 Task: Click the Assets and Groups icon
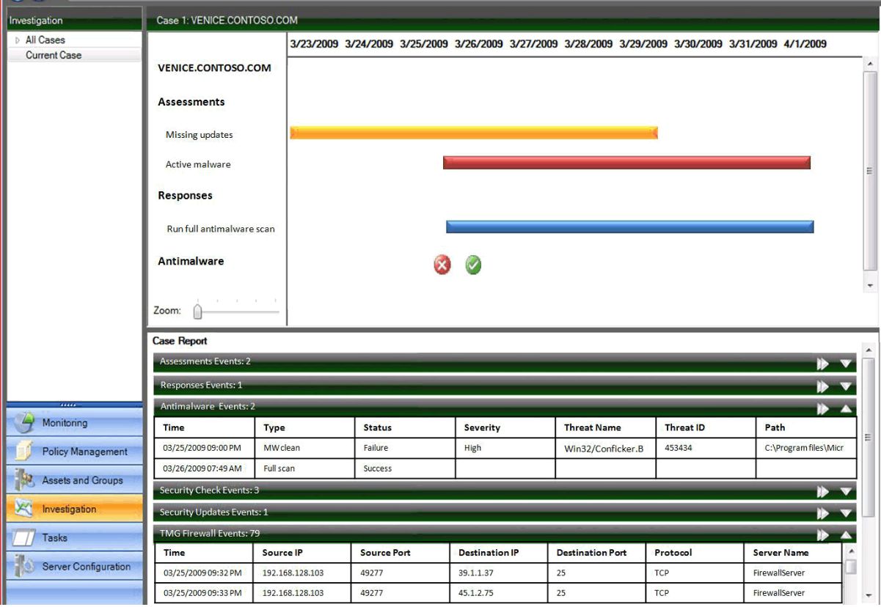coord(24,480)
